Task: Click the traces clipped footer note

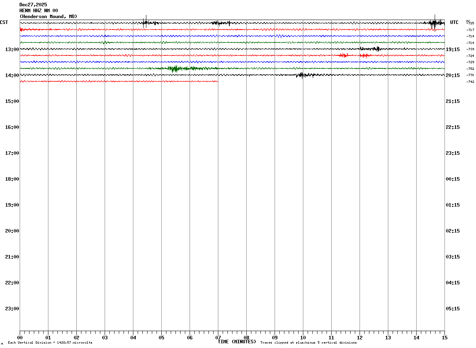Action: click(308, 343)
